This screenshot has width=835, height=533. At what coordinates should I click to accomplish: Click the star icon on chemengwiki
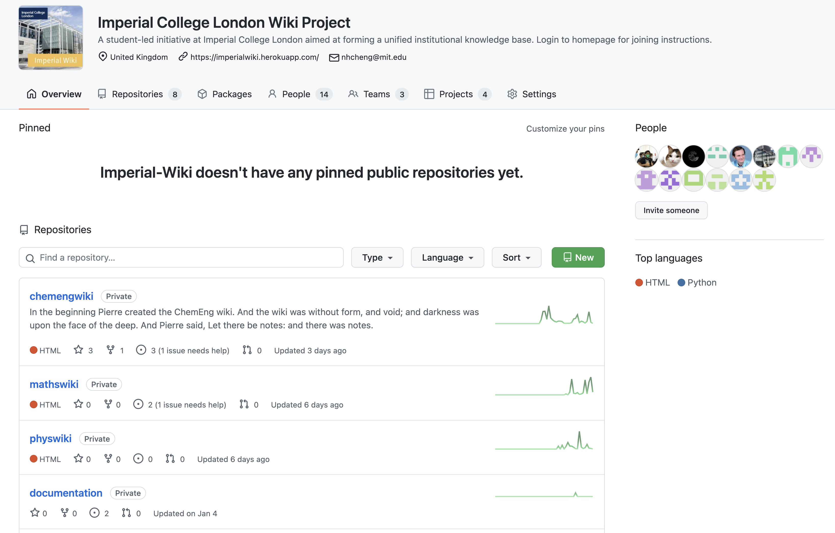pos(78,350)
